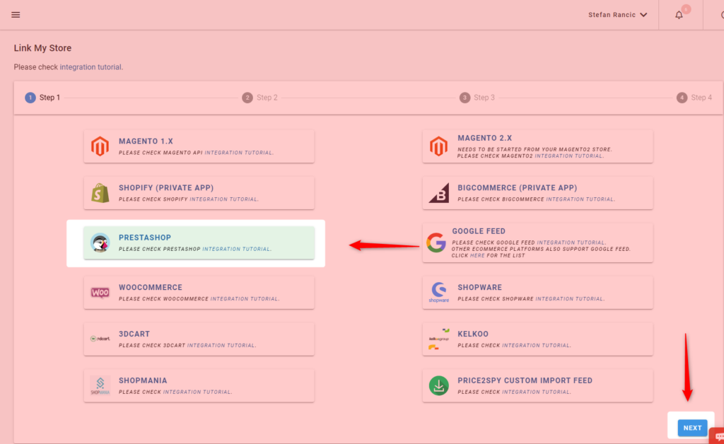
Task: Select the MAGENTO 2.X platform title
Action: (485, 138)
